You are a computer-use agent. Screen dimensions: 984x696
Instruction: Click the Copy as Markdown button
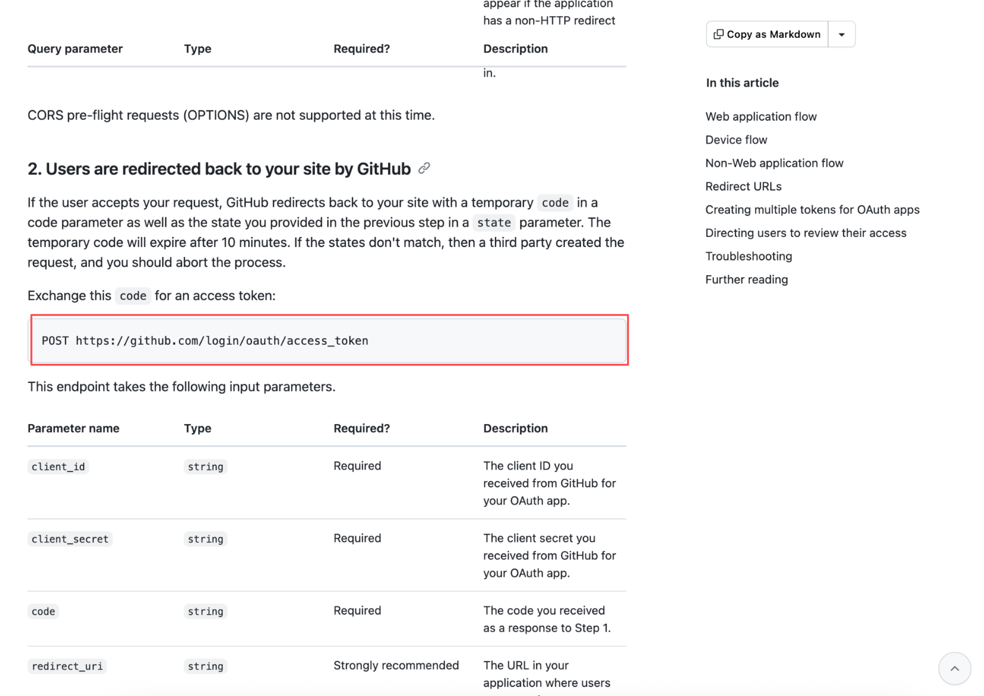pos(767,34)
